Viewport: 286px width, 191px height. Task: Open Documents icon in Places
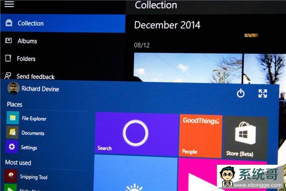click(12, 132)
